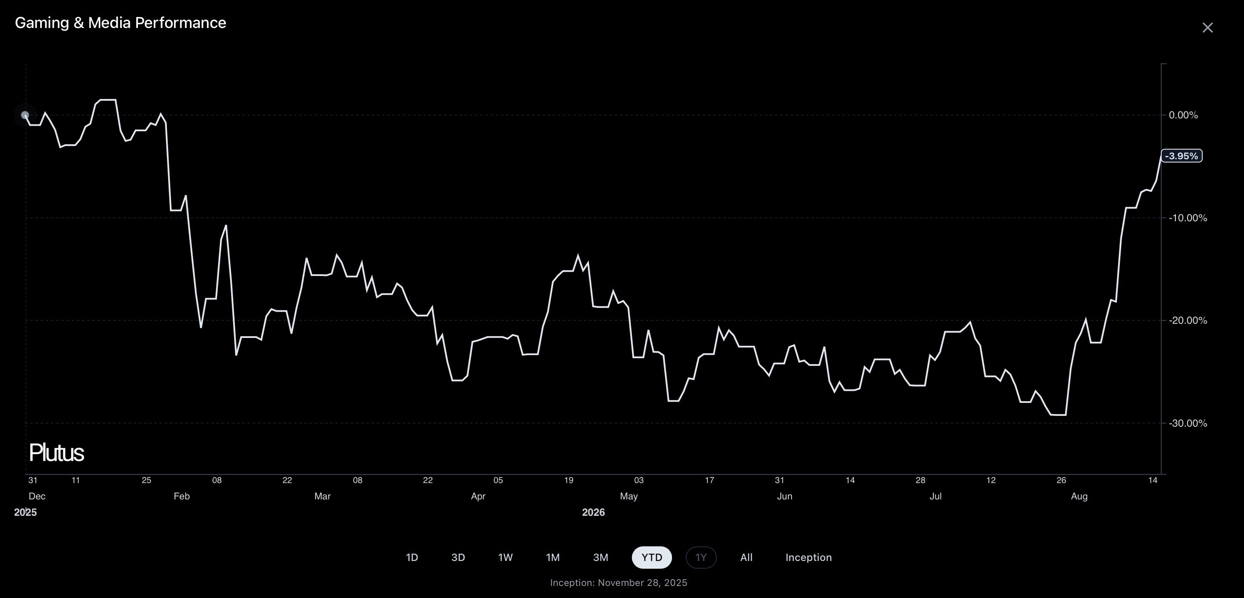Click the Feb month label on axis
The height and width of the screenshot is (598, 1244).
click(x=182, y=496)
